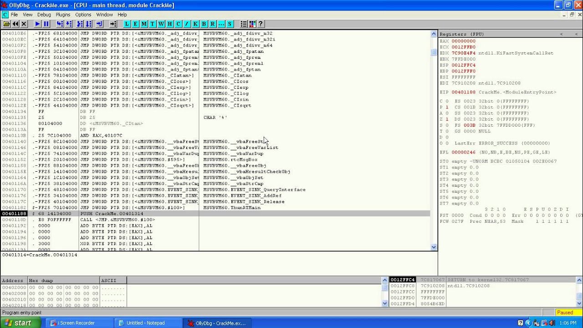Click the disassembly vertical scrollbar thumb
The image size is (583, 328).
[x=434, y=53]
